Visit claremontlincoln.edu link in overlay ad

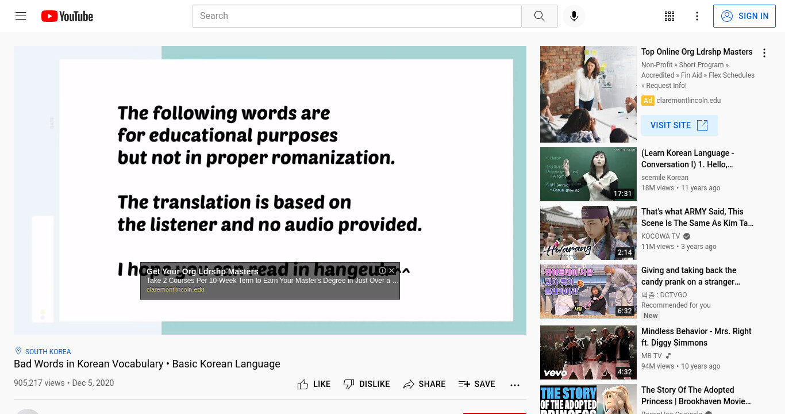[x=175, y=289]
